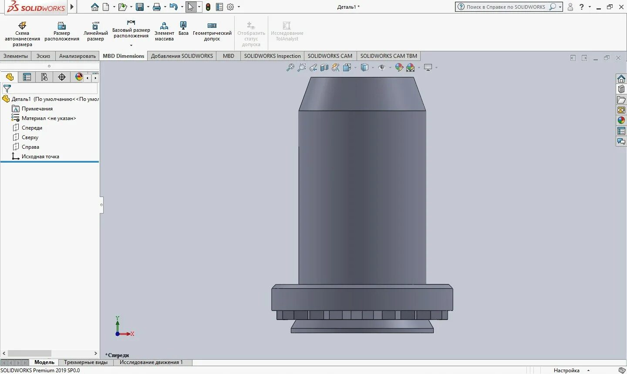The width and height of the screenshot is (627, 374).
Task: Select the Location Dimension tool
Action: pos(62,31)
